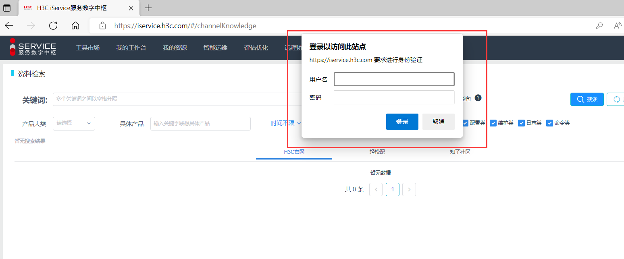
Task: Close the H3C iService tab
Action: [131, 8]
